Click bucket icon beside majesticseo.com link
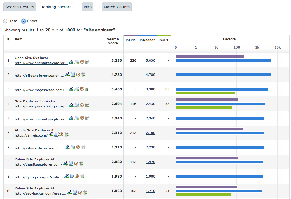 pyautogui.click(x=87, y=89)
